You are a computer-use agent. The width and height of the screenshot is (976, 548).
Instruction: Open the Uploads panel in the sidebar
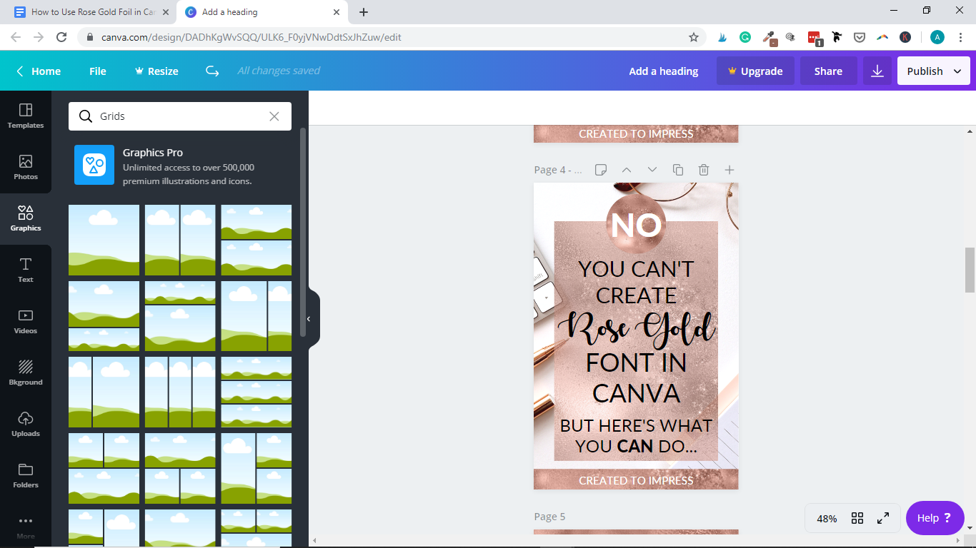point(26,424)
